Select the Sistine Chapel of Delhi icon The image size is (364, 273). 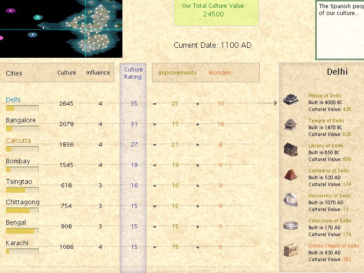click(x=291, y=250)
